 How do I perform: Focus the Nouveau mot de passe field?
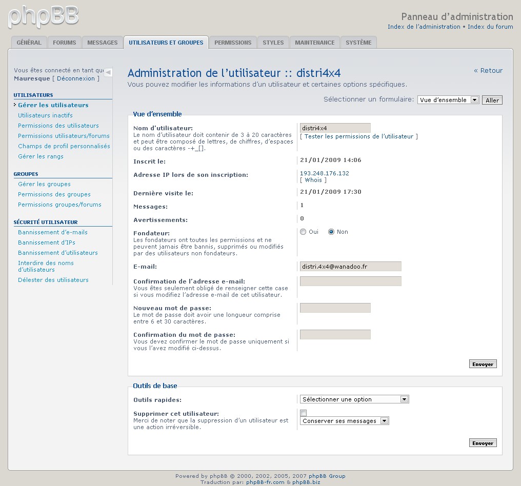click(335, 308)
